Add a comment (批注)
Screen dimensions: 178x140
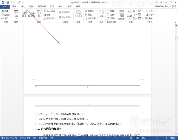101,14
